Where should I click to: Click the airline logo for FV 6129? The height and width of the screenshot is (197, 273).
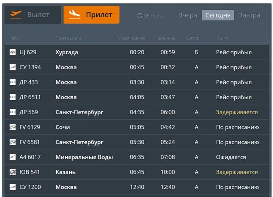pos(13,127)
